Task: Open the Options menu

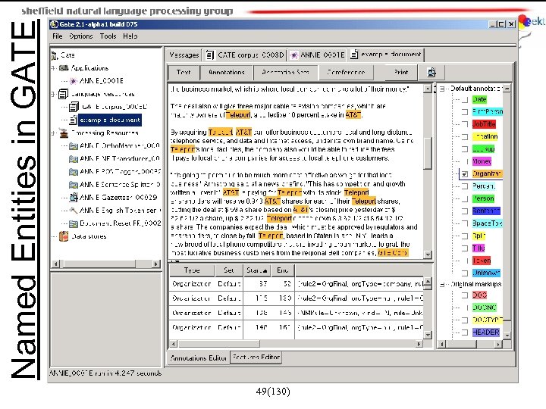Action: click(x=81, y=36)
